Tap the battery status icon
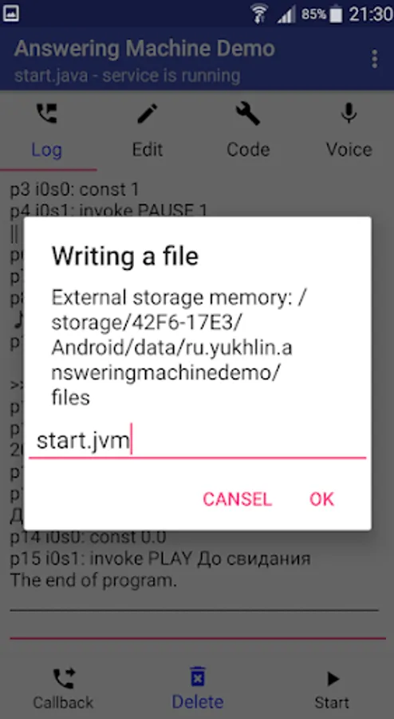This screenshot has width=394, height=719. [337, 14]
